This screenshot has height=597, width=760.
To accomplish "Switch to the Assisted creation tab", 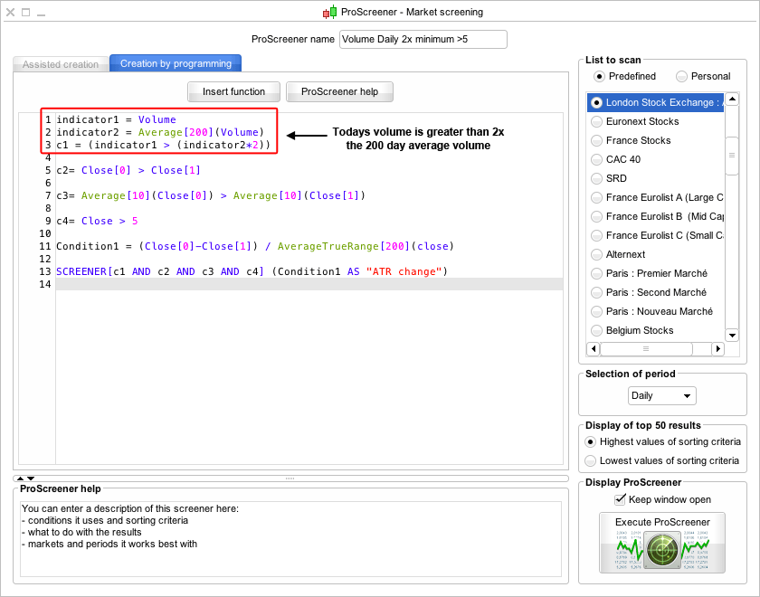I will (61, 64).
